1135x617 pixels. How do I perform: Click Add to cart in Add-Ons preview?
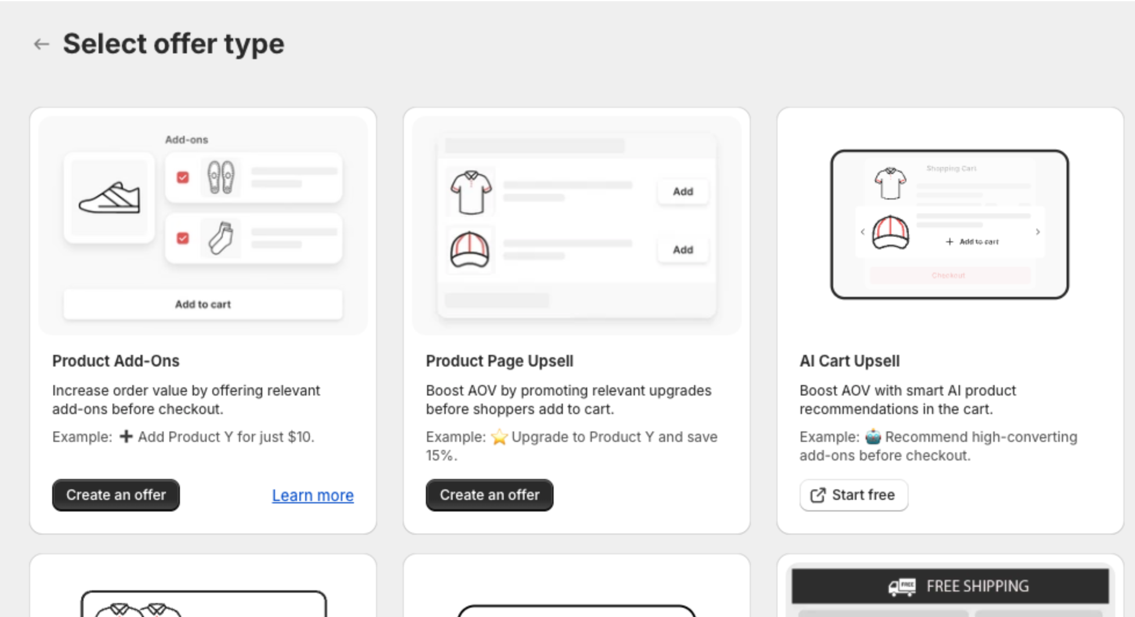[203, 304]
